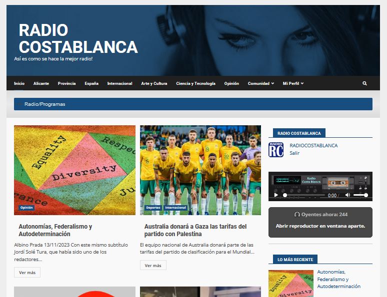Open the Autonomías, Federalismo y Autodeterminación headline
The height and width of the screenshot is (297, 387).
coord(55,230)
